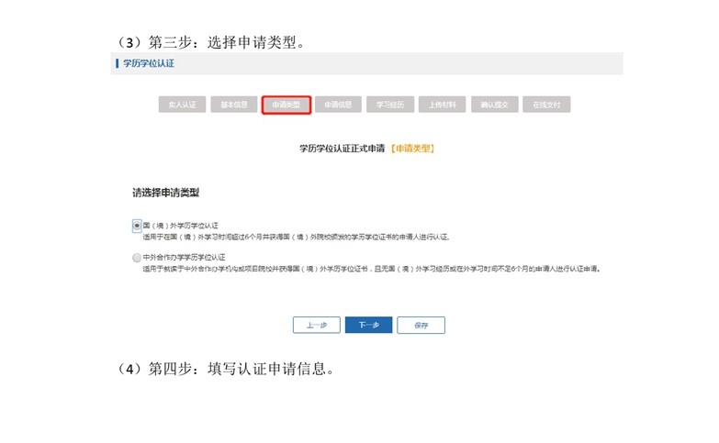Viewport: 719px width, 443px height.
Task: Click the orange 【申请类型】 heading text
Action: pyautogui.click(x=411, y=148)
